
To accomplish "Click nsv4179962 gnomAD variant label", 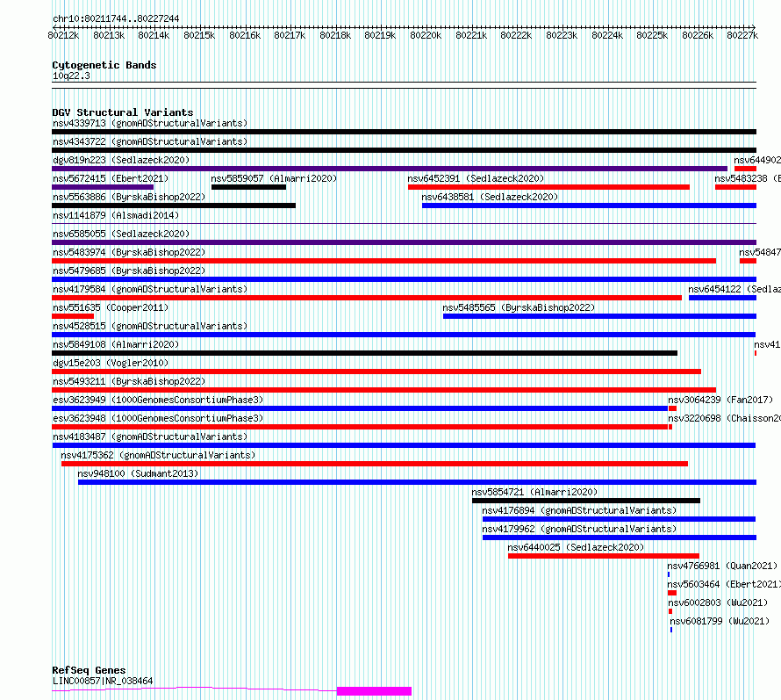I will 579,529.
